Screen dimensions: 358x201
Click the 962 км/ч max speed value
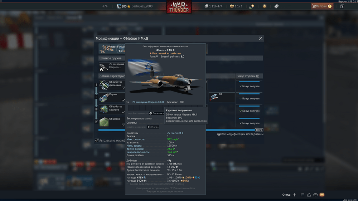[173, 139]
